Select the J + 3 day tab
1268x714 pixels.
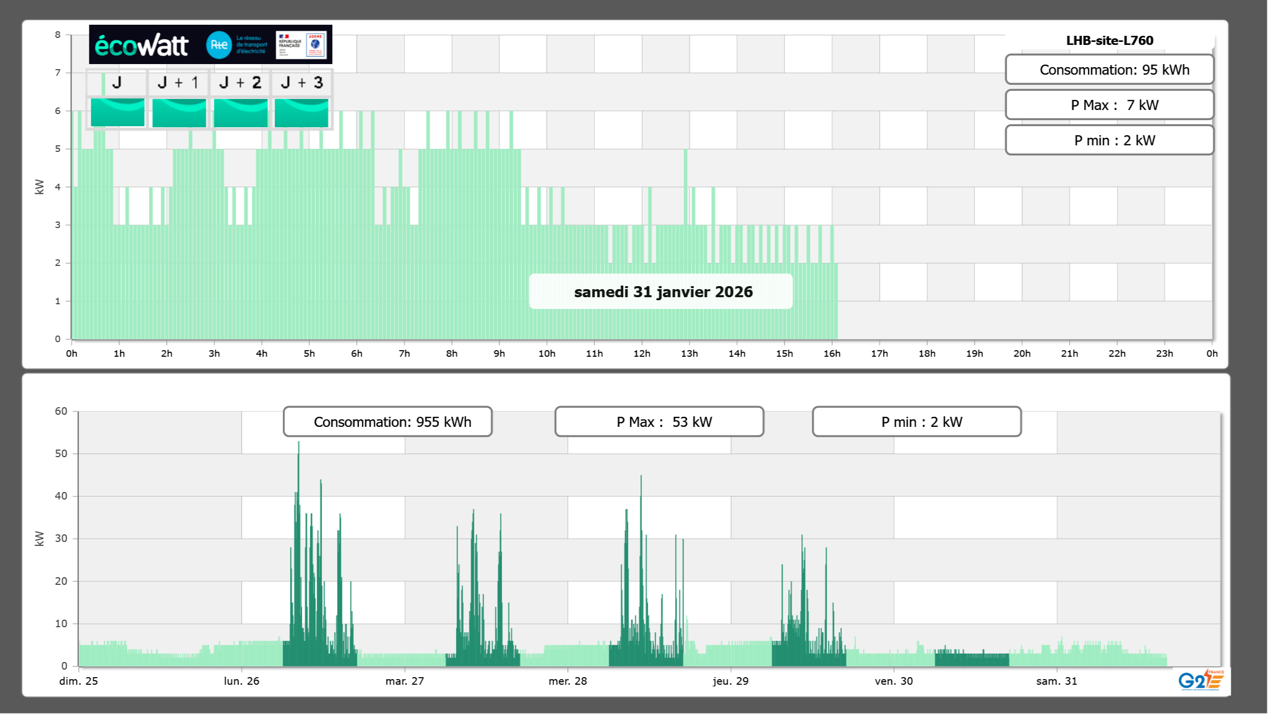[301, 83]
